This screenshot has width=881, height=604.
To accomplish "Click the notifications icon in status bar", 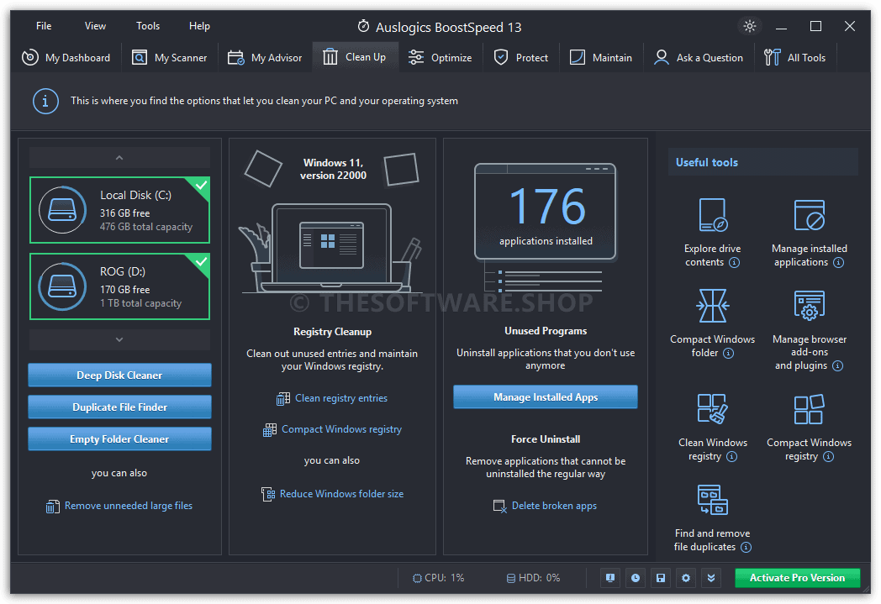I will coord(610,578).
